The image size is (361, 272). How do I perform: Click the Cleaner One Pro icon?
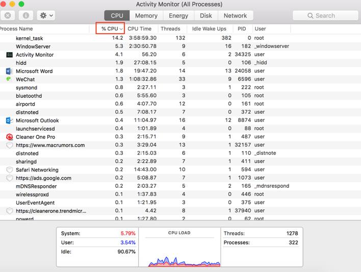9,137
